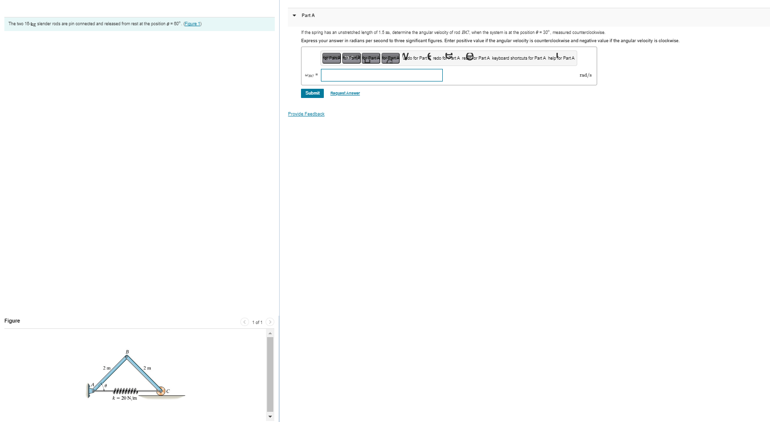Click the figure panel scrollbar thumb
The height and width of the screenshot is (422, 770).
(270, 374)
